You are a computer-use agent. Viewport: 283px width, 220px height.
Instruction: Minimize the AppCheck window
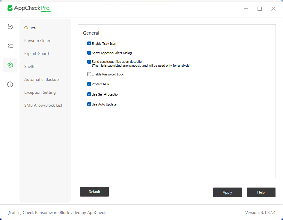[x=246, y=9]
